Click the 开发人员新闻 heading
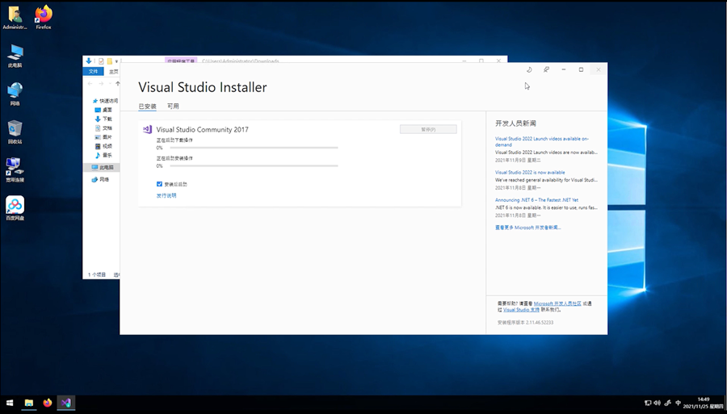This screenshot has height=414, width=727. 515,123
